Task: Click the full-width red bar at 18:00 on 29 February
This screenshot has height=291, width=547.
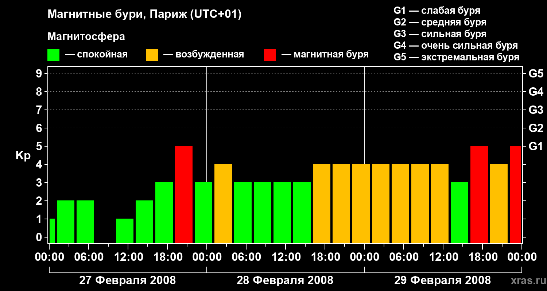Action: [x=479, y=195]
